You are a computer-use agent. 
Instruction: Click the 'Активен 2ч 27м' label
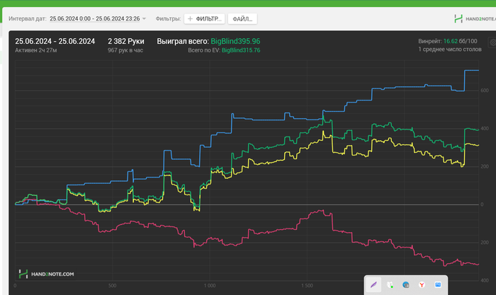tap(35, 50)
